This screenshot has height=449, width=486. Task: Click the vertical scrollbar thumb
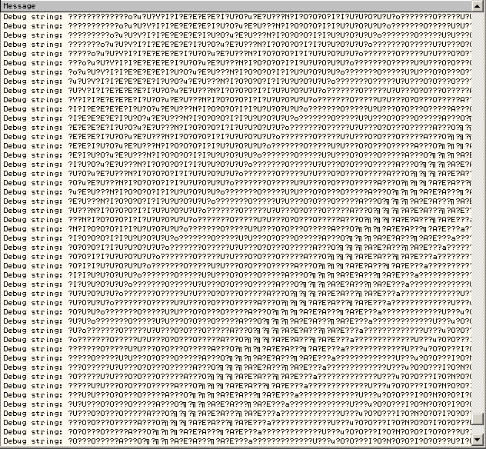[x=478, y=418]
